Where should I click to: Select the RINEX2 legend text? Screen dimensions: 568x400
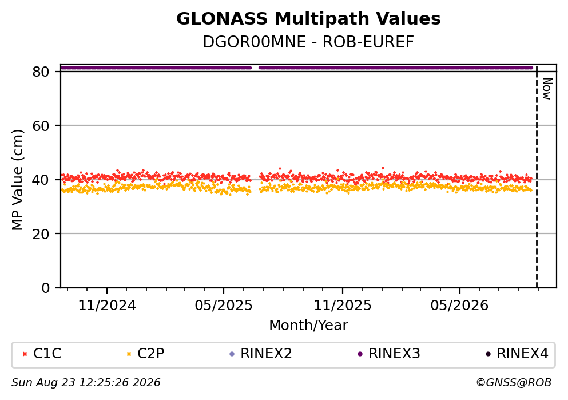pyautogui.click(x=266, y=354)
